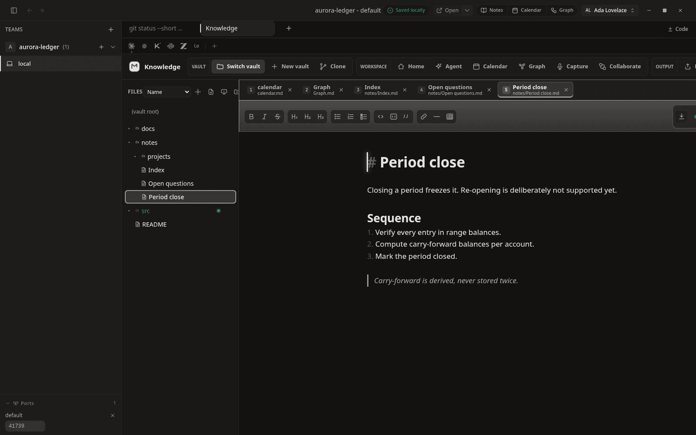Close the calendar tab
This screenshot has width=696, height=435.
coord(290,90)
